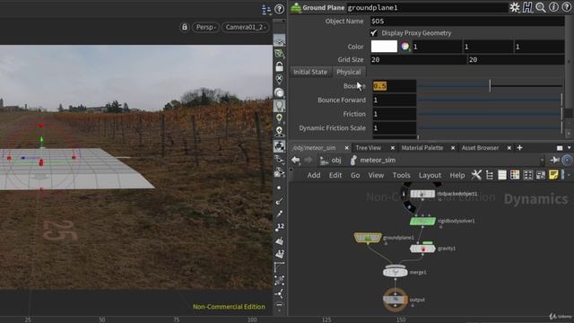Image resolution: width=574 pixels, height=323 pixels.
Task: Toggle the network layout grid icon
Action: (528, 175)
